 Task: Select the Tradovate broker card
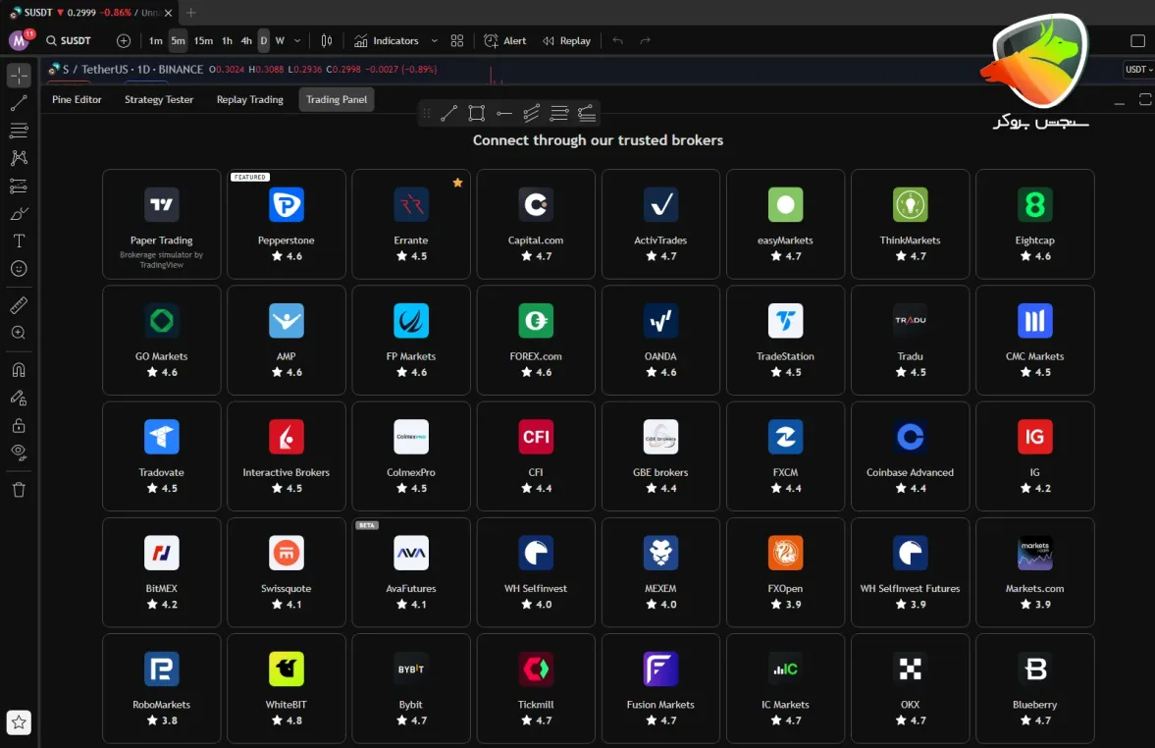pos(161,456)
